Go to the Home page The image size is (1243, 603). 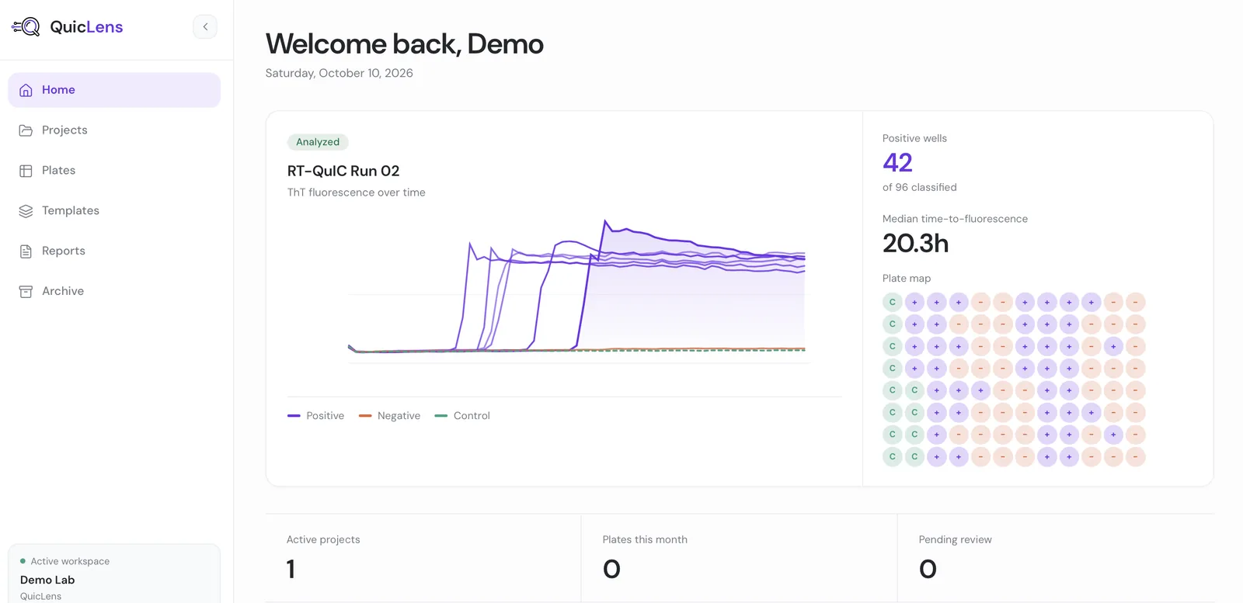(x=114, y=90)
